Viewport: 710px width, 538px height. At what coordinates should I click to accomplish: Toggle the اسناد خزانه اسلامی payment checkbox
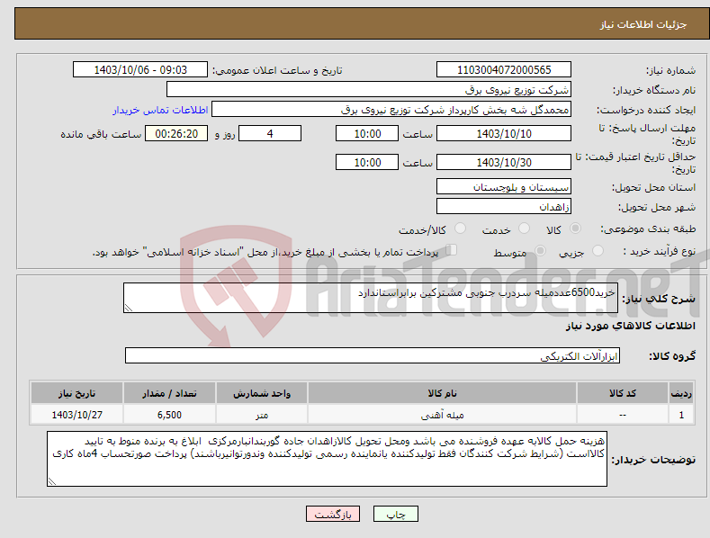click(452, 250)
